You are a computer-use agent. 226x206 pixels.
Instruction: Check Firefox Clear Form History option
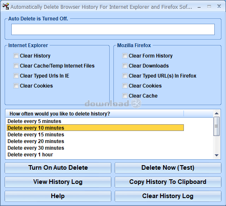(x=125, y=55)
